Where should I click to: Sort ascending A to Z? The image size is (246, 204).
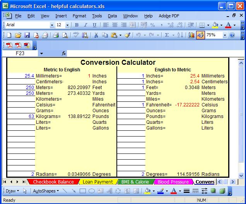[180, 35]
